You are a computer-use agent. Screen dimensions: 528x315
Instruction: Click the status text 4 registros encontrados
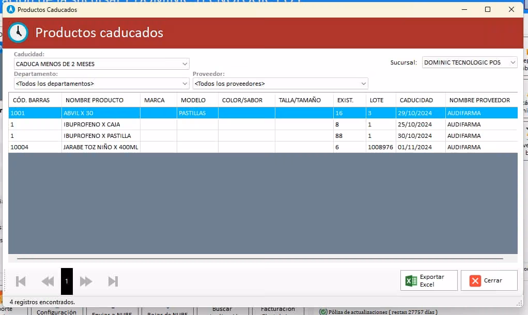coord(42,302)
